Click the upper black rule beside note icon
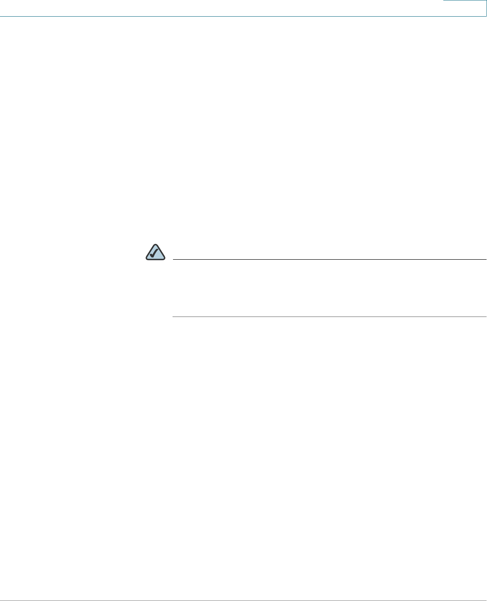The width and height of the screenshot is (487, 601). coord(329,260)
